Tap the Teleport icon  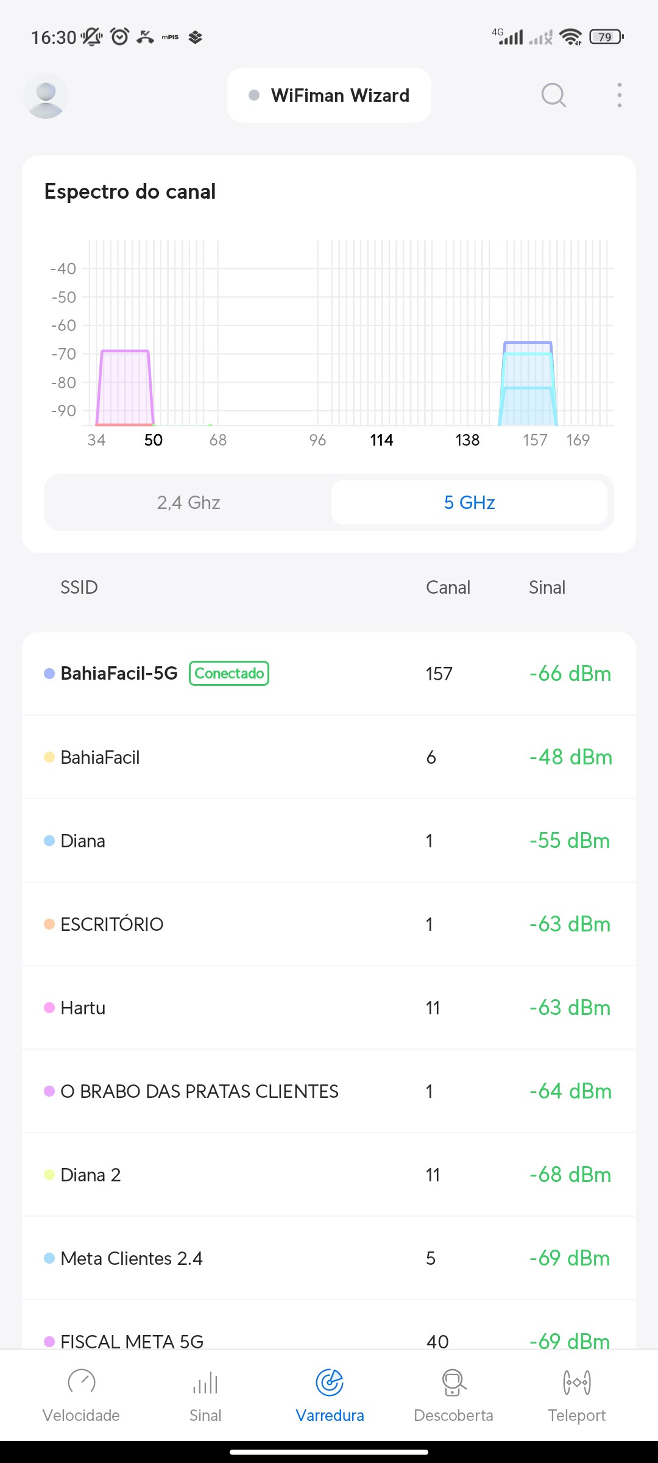[576, 1382]
